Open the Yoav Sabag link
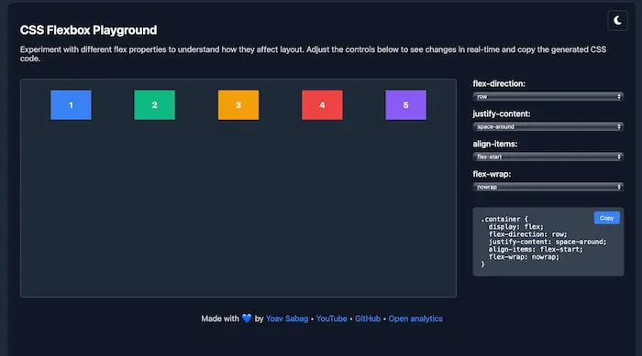This screenshot has width=642, height=356. pyautogui.click(x=286, y=318)
